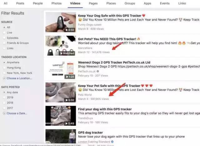200x146 pixels.
Task: Click 'Never lose your dog again' description
Action: pos(131,137)
